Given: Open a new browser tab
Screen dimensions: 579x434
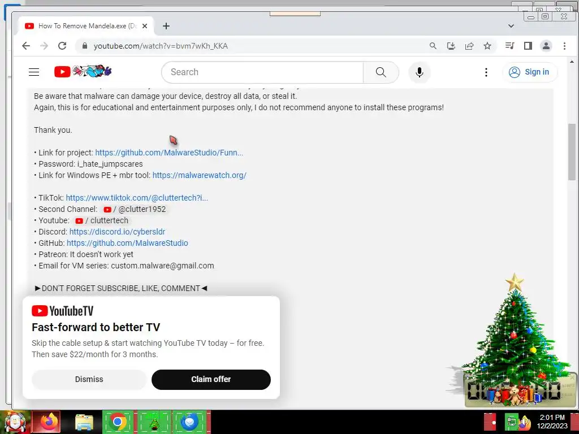Looking at the screenshot, I should 166,26.
